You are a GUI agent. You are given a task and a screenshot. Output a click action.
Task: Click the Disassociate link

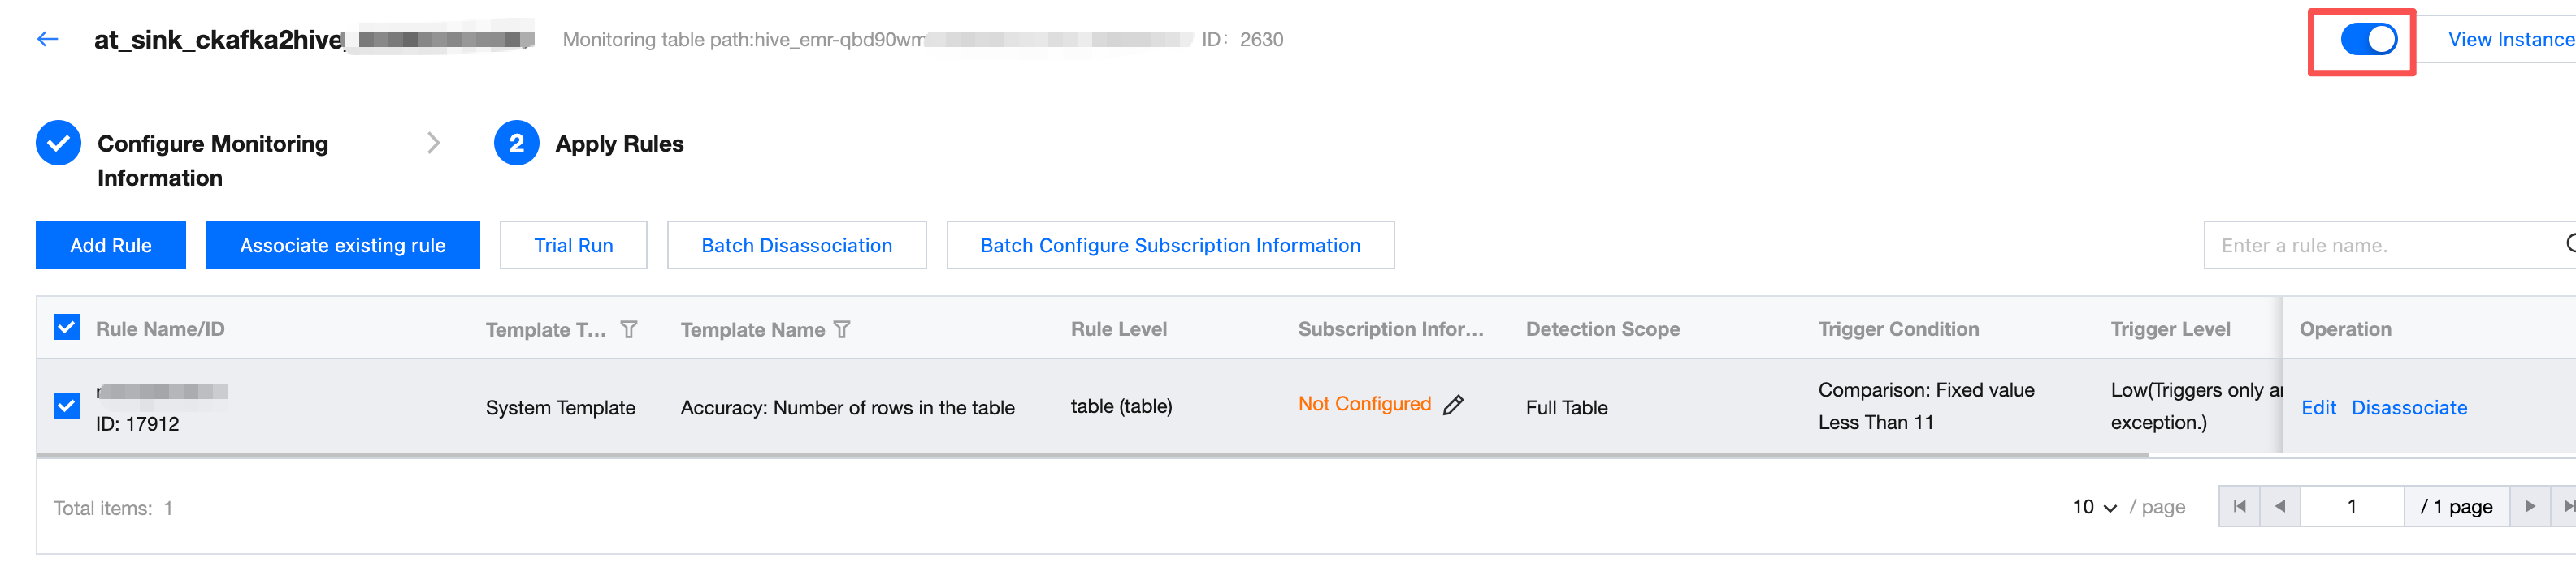[x=2408, y=407]
